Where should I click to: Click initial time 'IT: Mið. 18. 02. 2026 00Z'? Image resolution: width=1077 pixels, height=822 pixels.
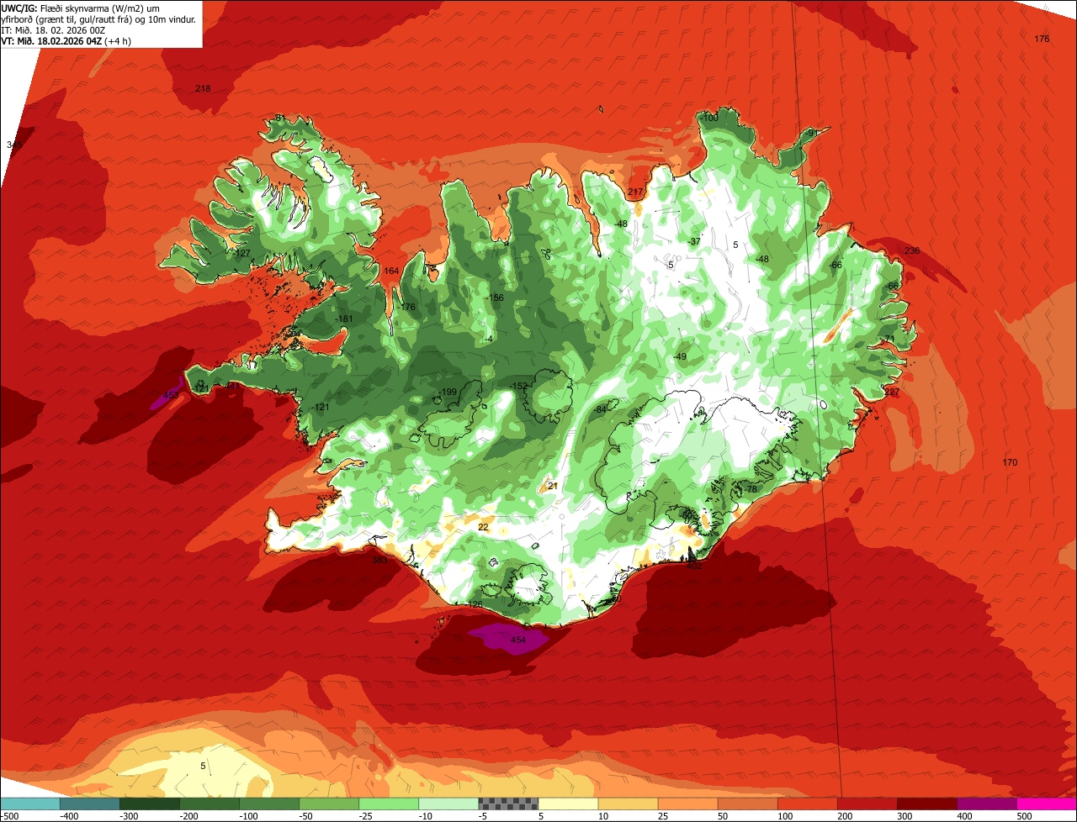click(53, 29)
